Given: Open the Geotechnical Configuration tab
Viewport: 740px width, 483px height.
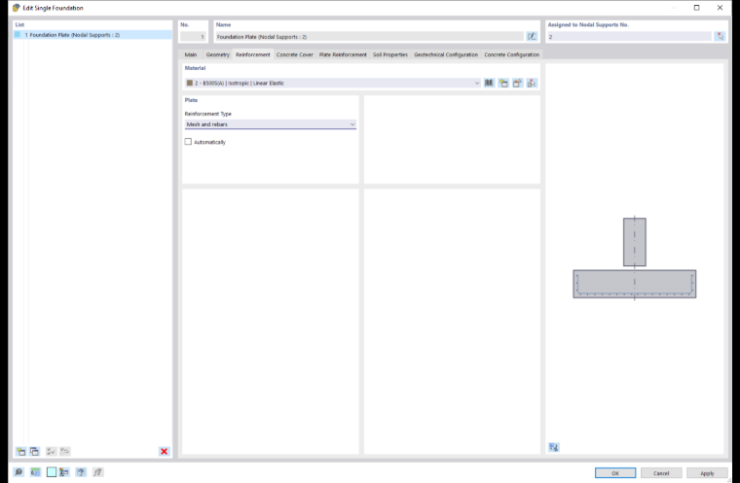Looking at the screenshot, I should point(446,54).
